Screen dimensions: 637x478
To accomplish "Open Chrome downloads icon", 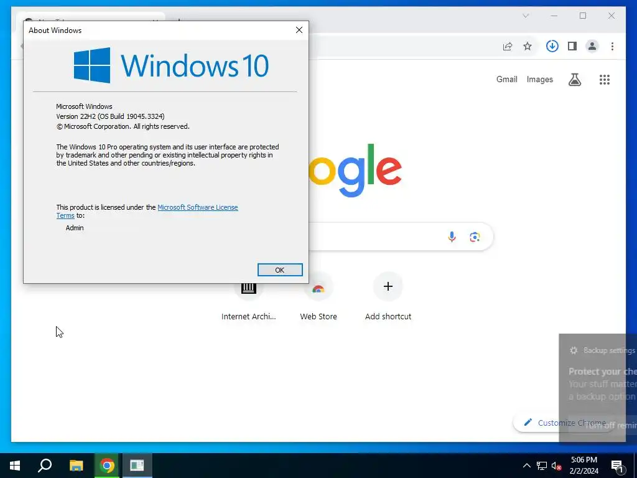I will (552, 46).
